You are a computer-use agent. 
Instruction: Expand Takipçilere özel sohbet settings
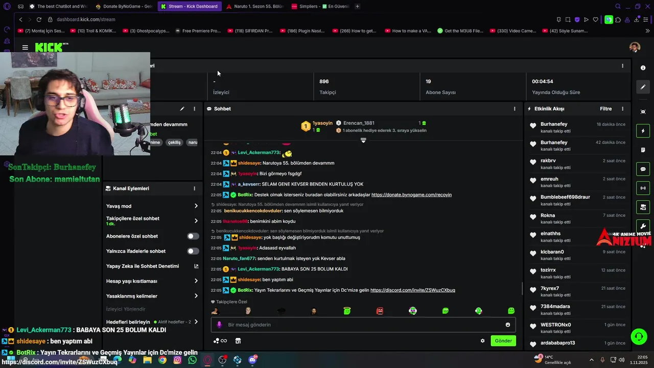click(152, 221)
